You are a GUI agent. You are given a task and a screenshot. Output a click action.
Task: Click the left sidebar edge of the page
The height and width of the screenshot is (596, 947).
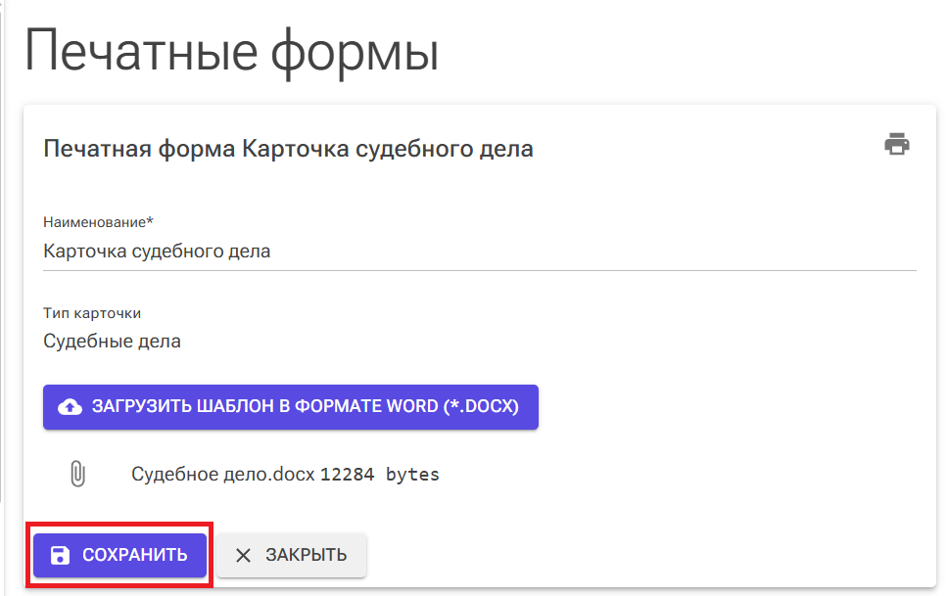pos(3,294)
